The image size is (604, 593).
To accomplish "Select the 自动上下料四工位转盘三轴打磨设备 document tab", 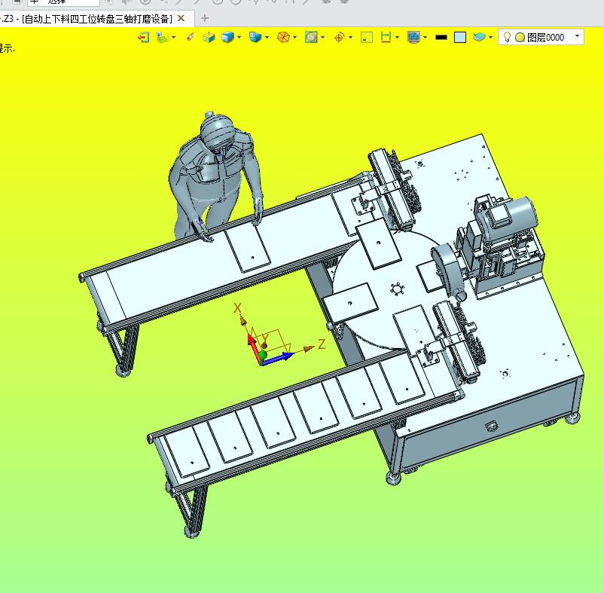I will tap(96, 19).
